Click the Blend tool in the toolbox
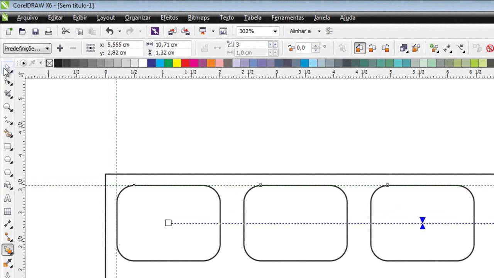 click(x=8, y=250)
